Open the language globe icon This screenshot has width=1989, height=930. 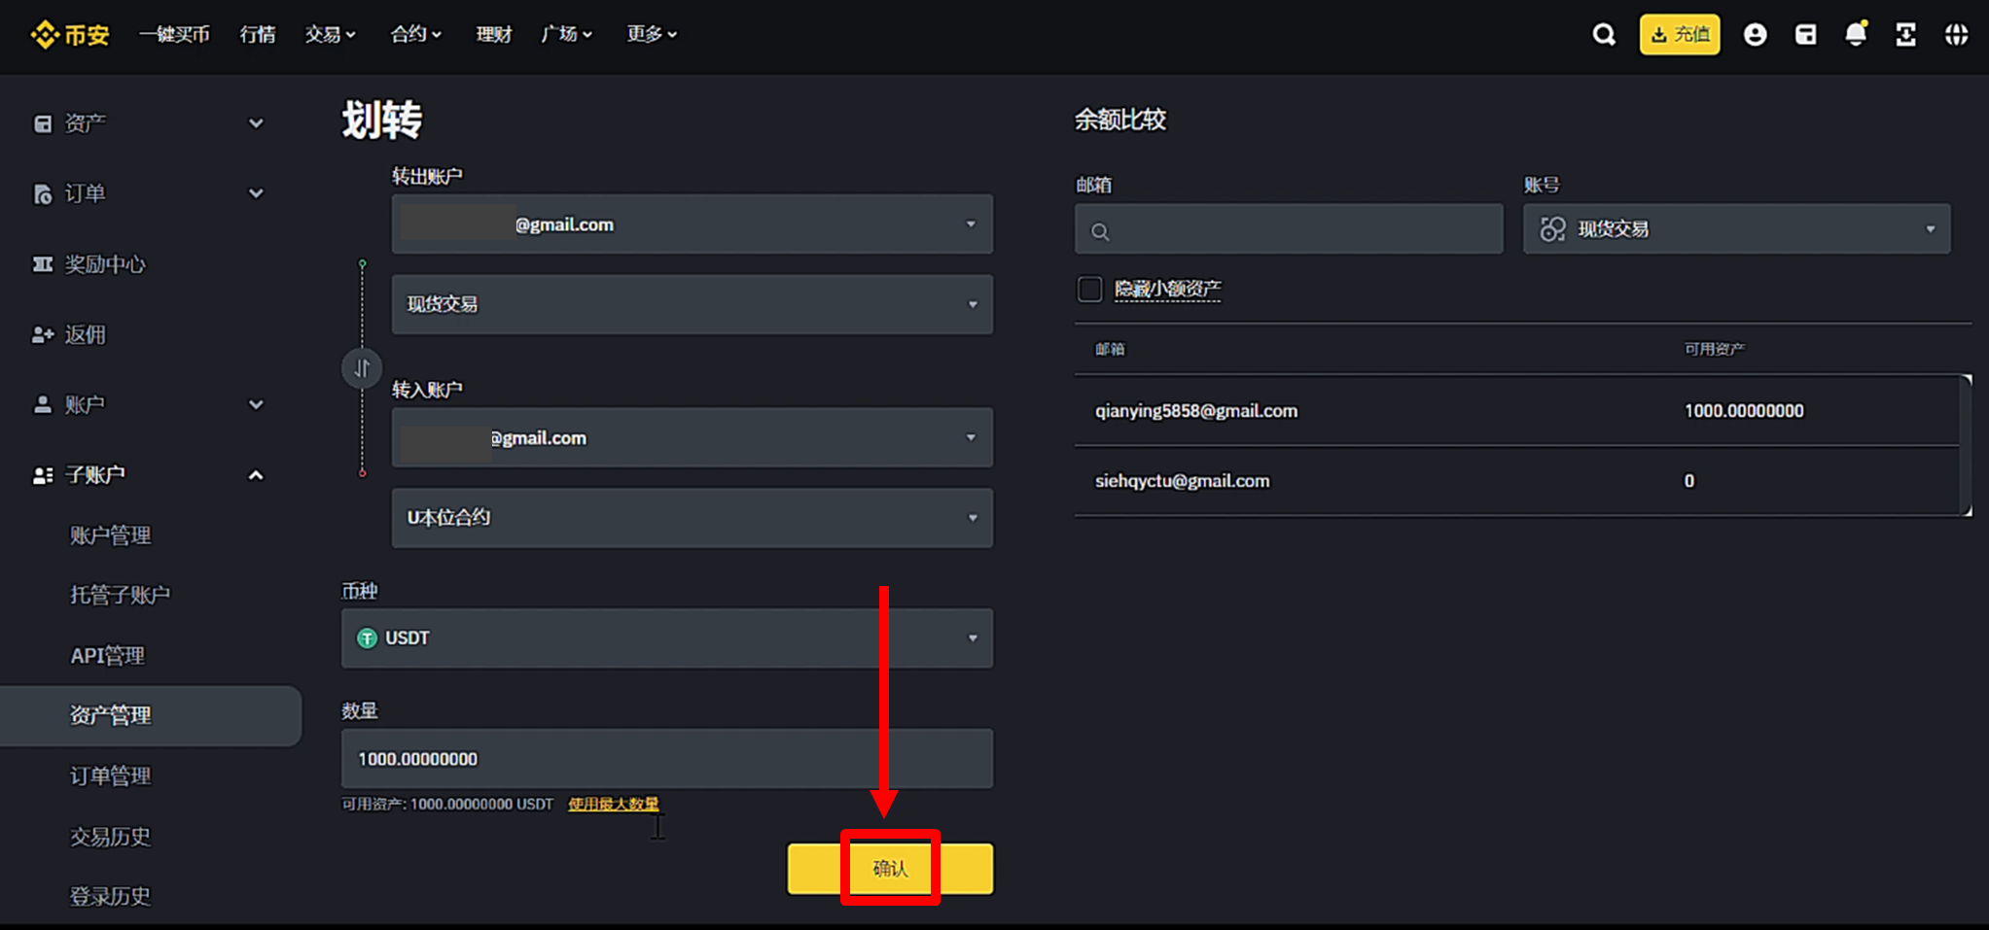pos(1956,35)
